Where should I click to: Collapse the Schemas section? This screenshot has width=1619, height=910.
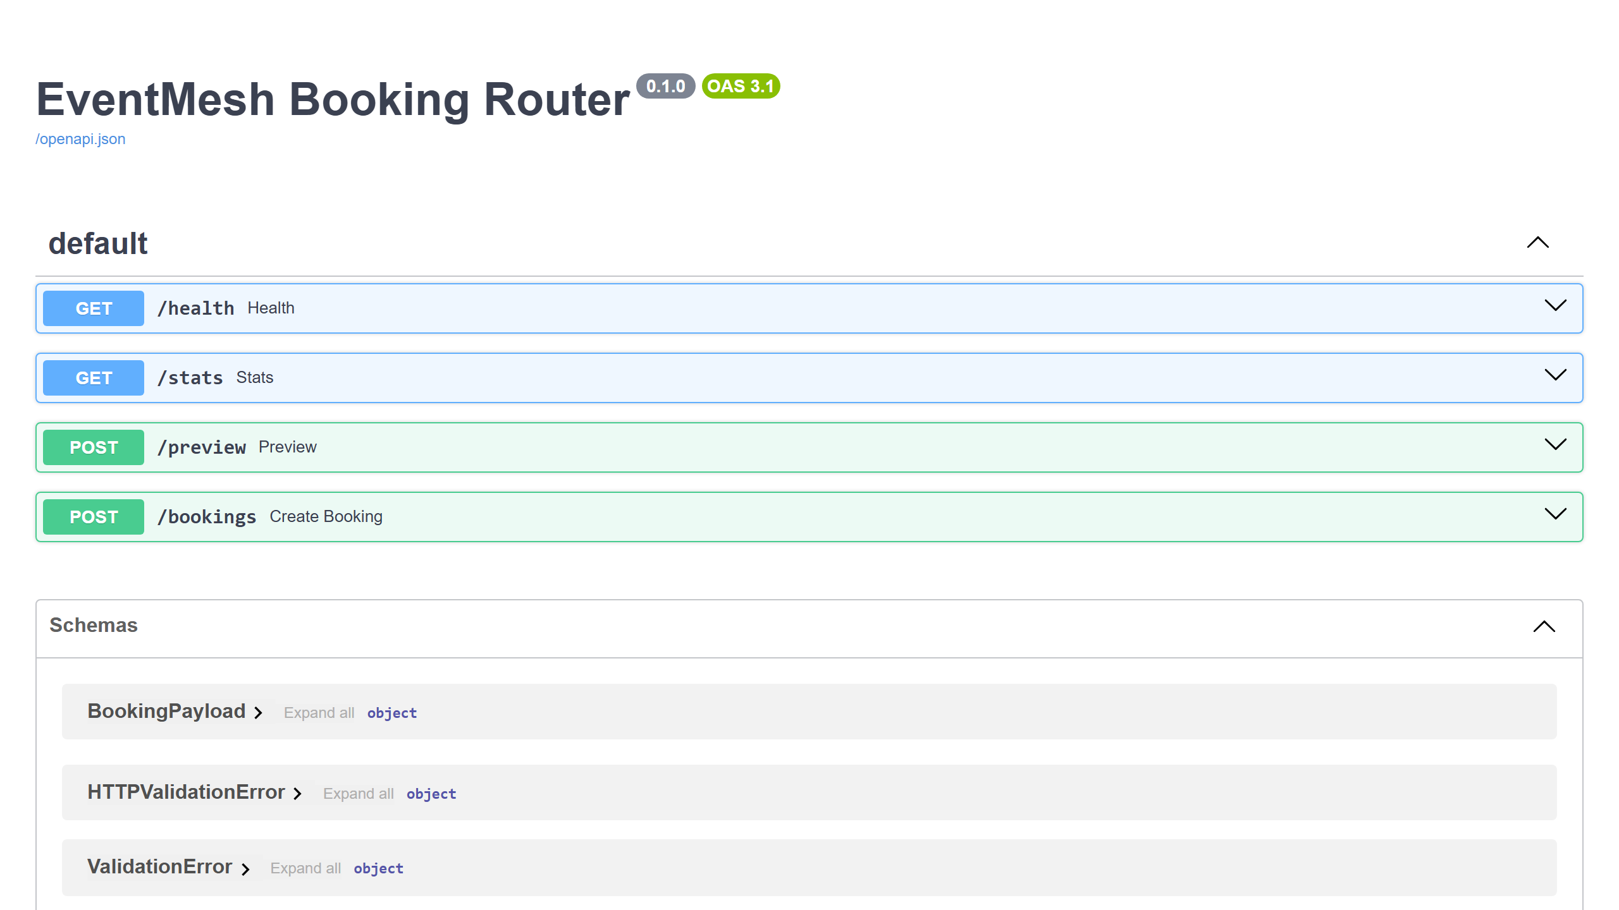point(1544,627)
